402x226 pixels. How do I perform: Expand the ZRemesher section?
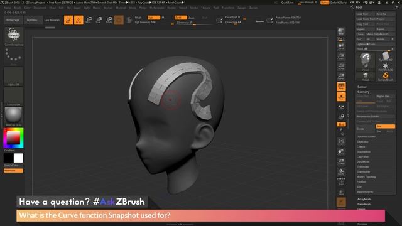[363, 171]
